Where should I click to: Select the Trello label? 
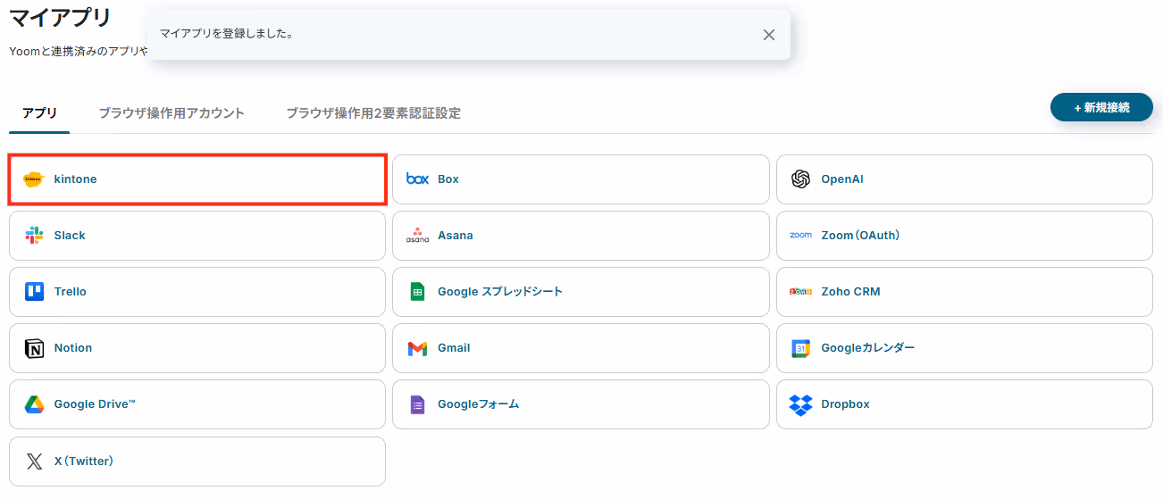pos(71,292)
